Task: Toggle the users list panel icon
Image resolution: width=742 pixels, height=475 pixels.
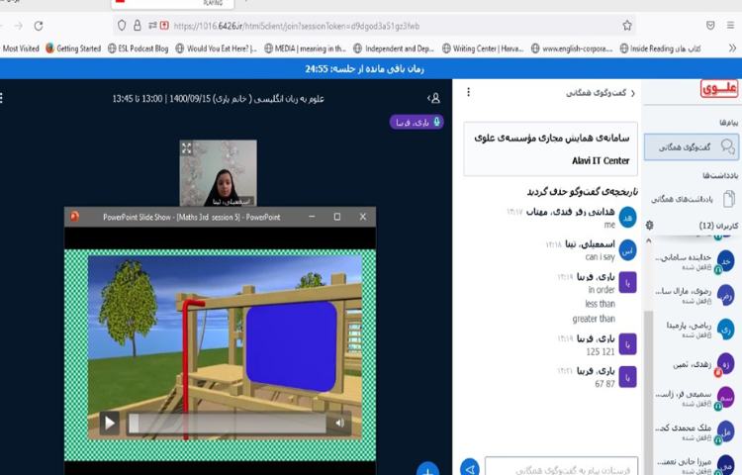Action: 434,98
